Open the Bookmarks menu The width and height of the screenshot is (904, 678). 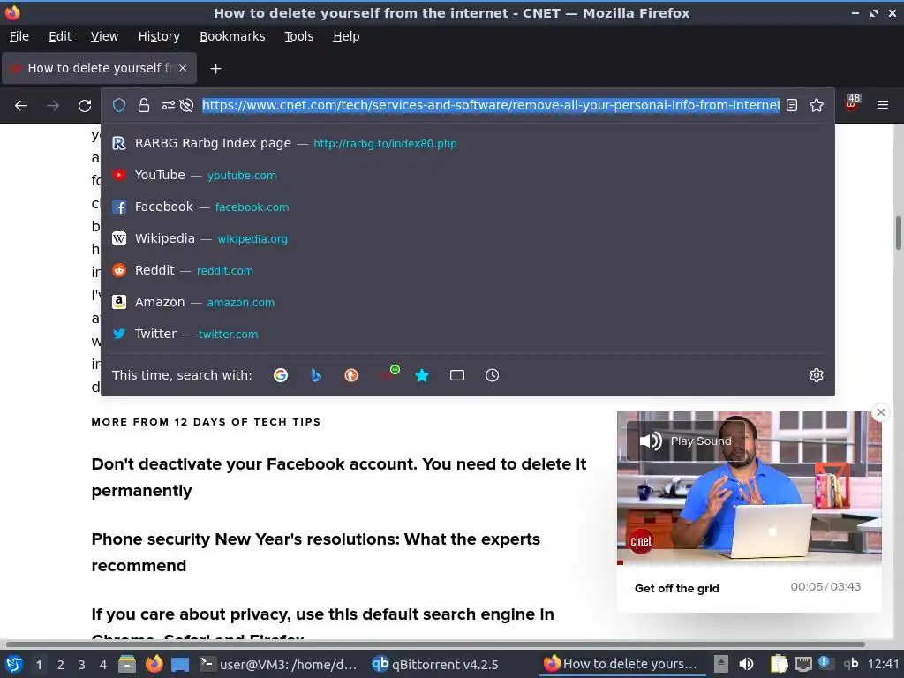click(232, 36)
